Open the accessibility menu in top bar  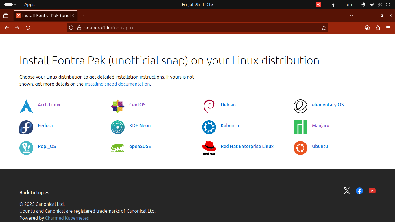(333, 5)
